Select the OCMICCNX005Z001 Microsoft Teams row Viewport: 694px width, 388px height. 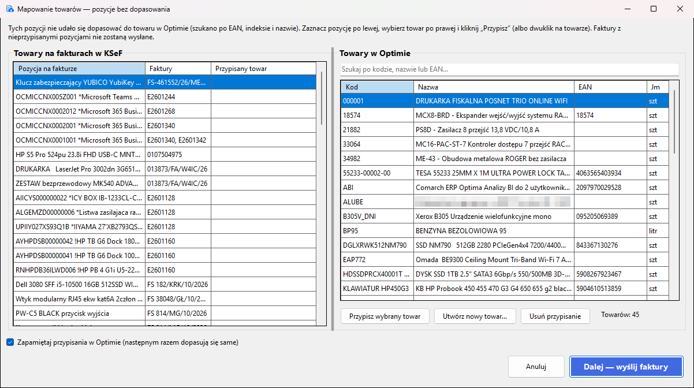click(165, 97)
